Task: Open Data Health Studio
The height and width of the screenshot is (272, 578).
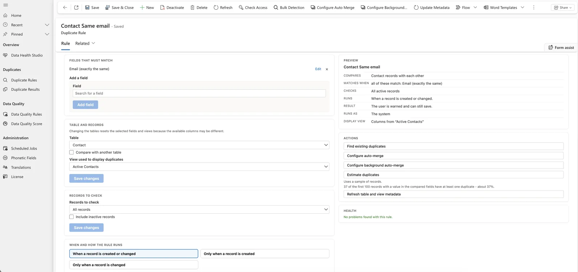Action: 27,55
